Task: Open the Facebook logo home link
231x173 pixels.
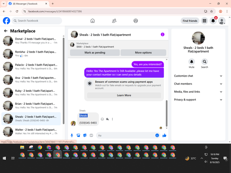Action: pyautogui.click(x=6, y=21)
